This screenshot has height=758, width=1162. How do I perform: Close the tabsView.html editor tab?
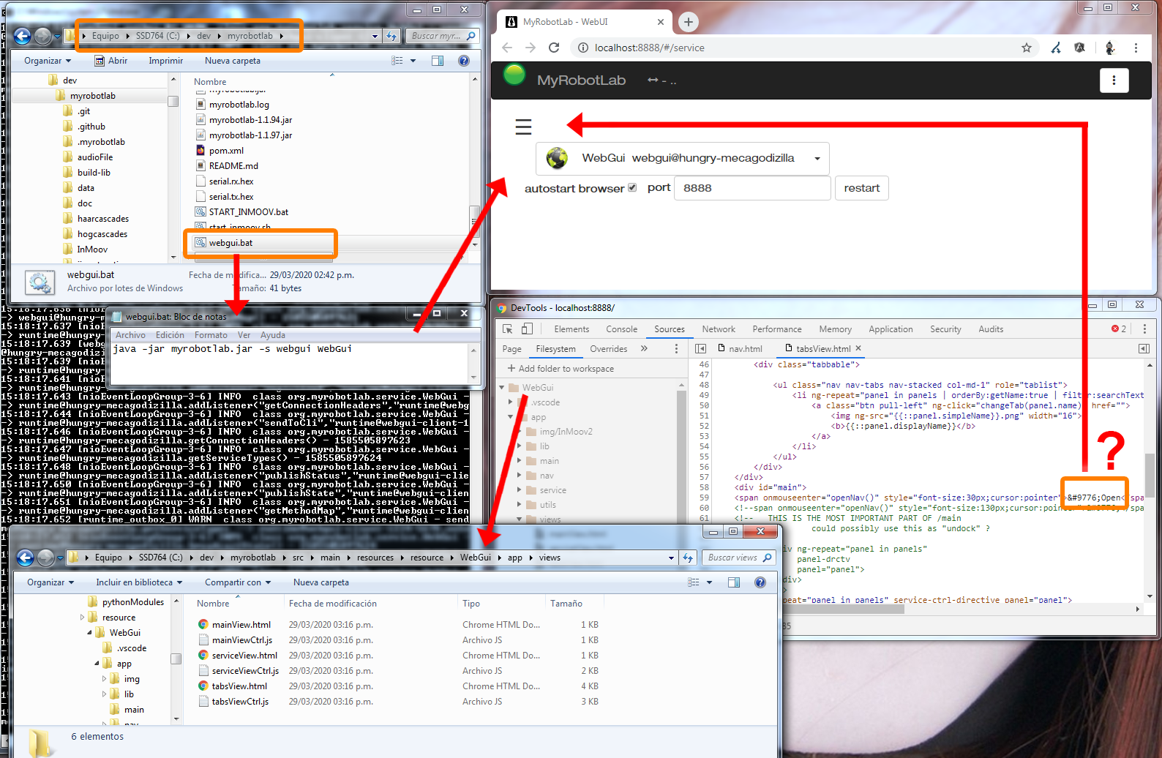tap(858, 348)
